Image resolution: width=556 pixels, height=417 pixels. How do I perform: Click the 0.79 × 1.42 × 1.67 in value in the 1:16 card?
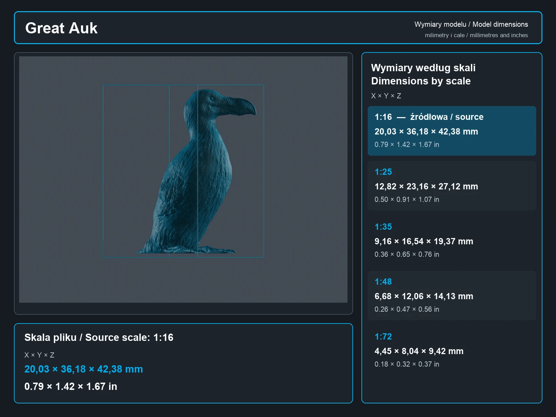pos(407,145)
